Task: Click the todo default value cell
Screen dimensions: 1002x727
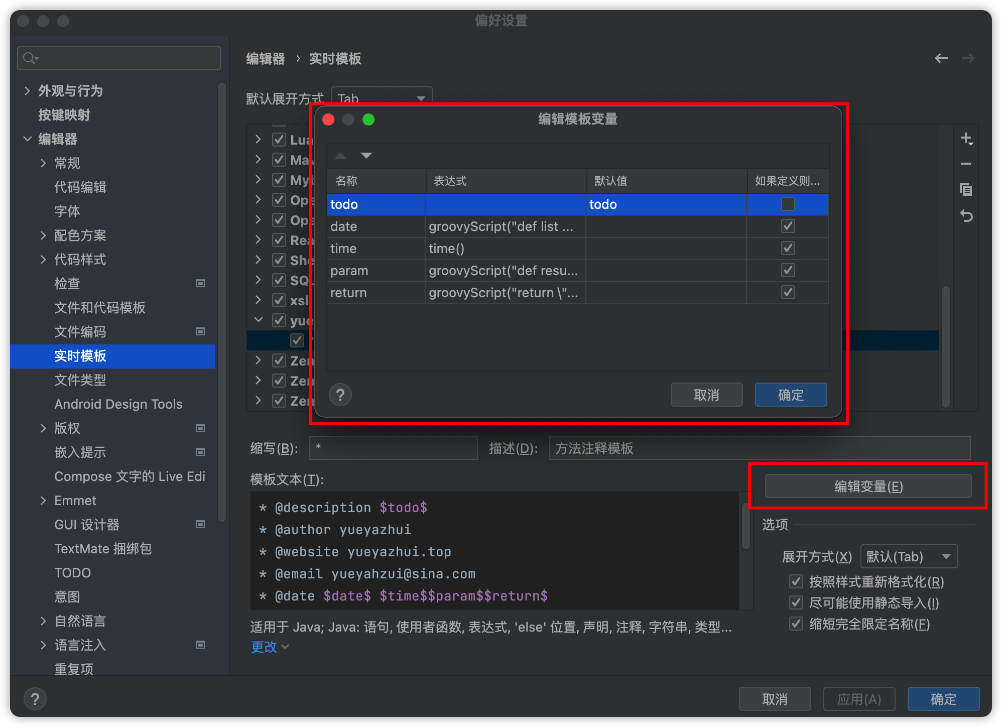Action: (666, 204)
